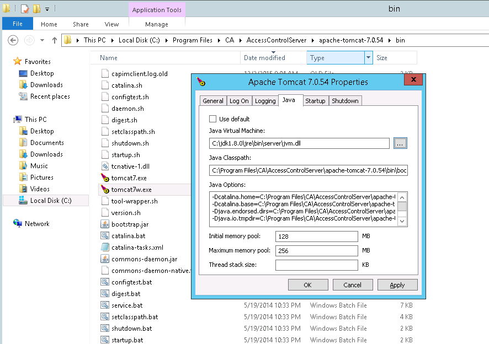Expand breadcrumb arrow after This PC

(x=112, y=40)
